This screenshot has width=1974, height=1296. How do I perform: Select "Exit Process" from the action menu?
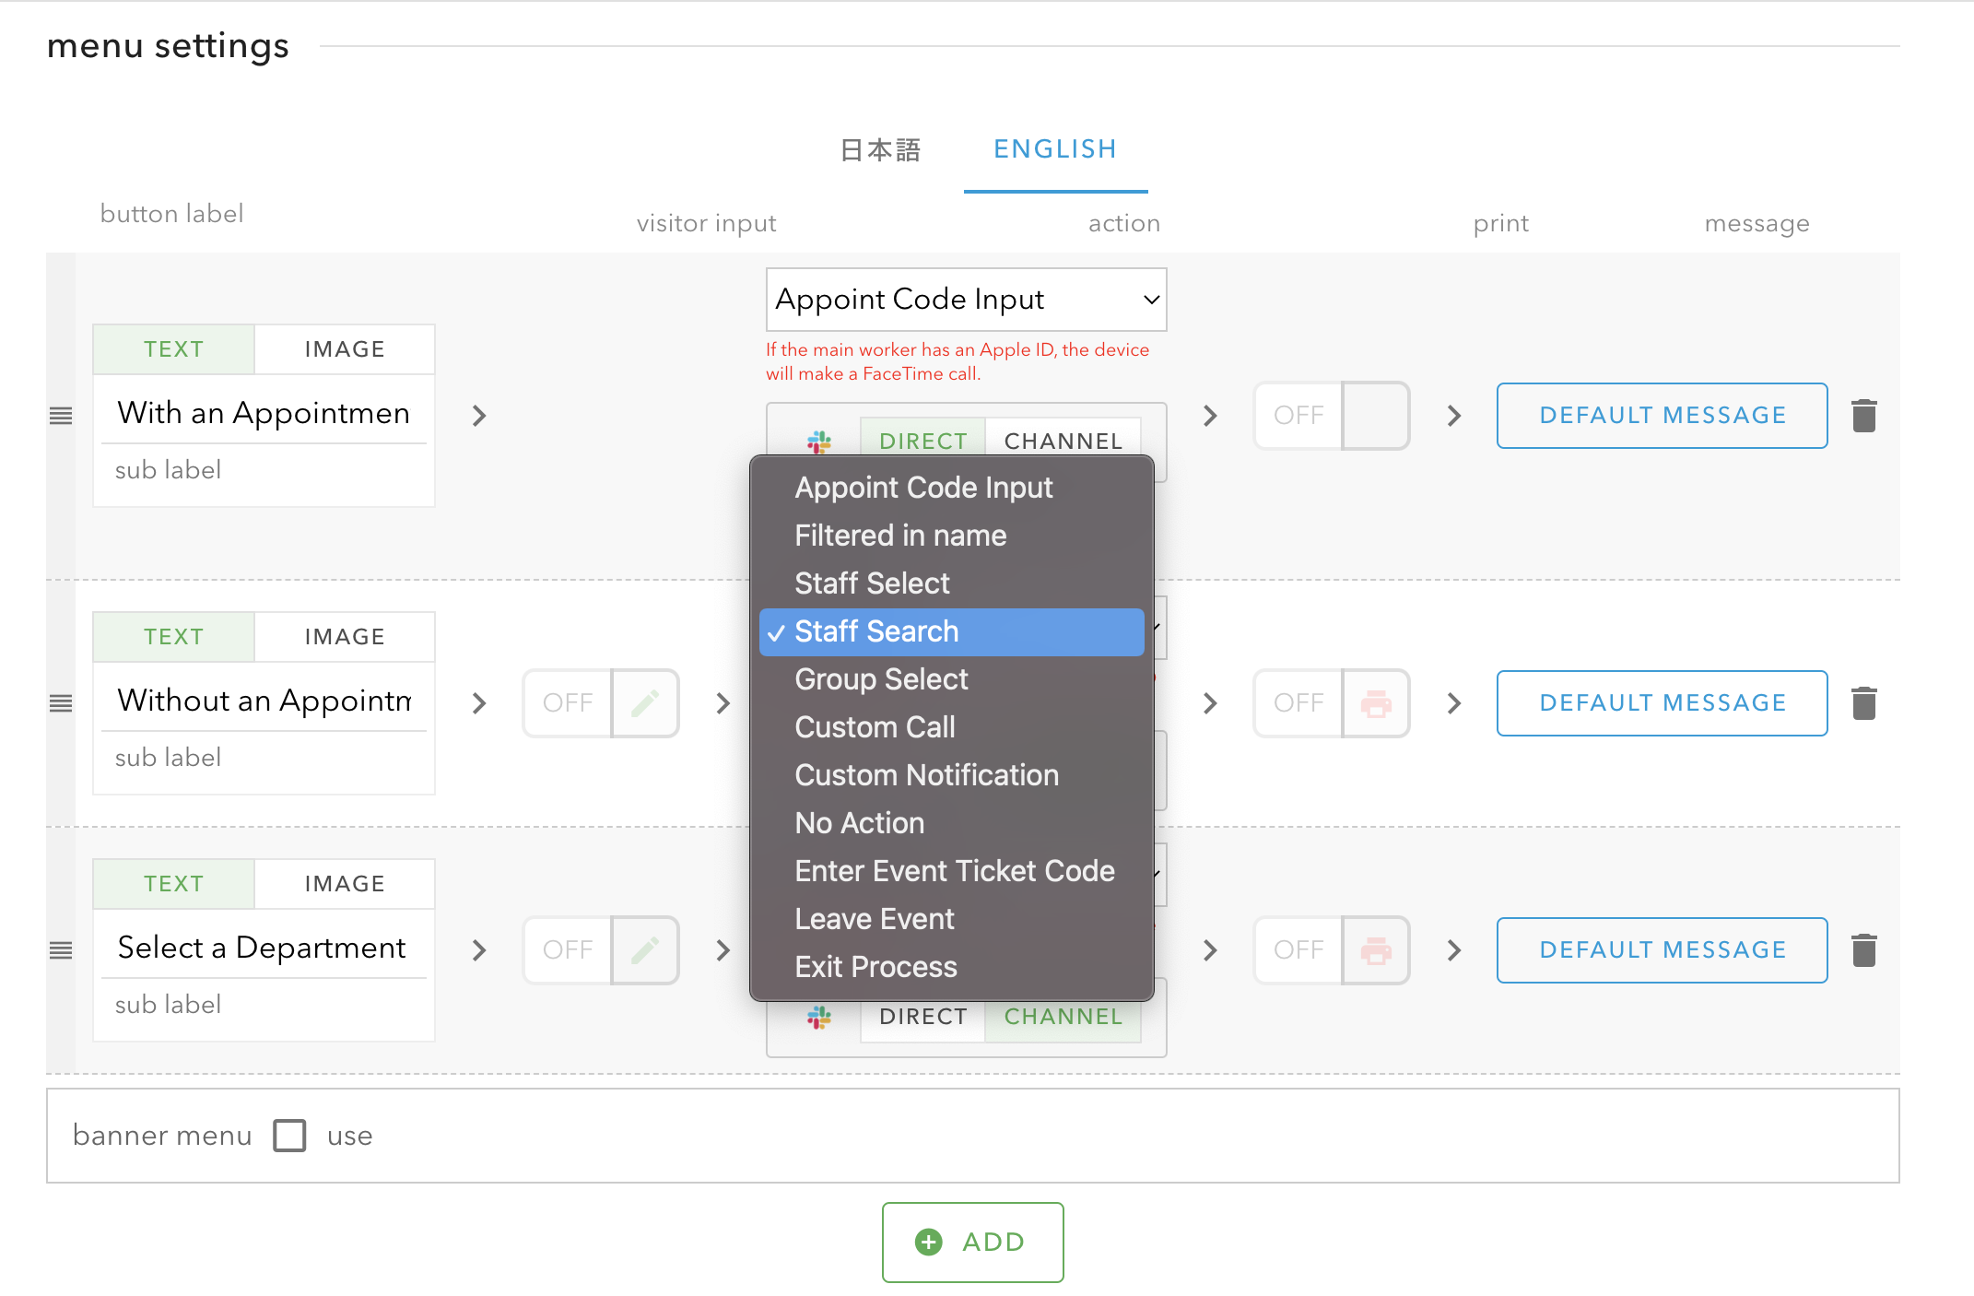pos(875,966)
